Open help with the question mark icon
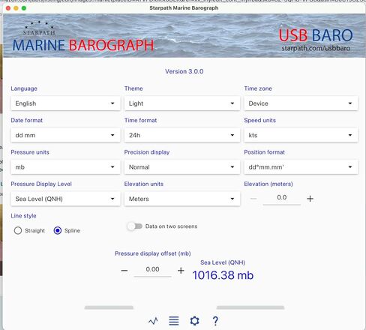Screen dimensions: 366x330 pos(215,321)
